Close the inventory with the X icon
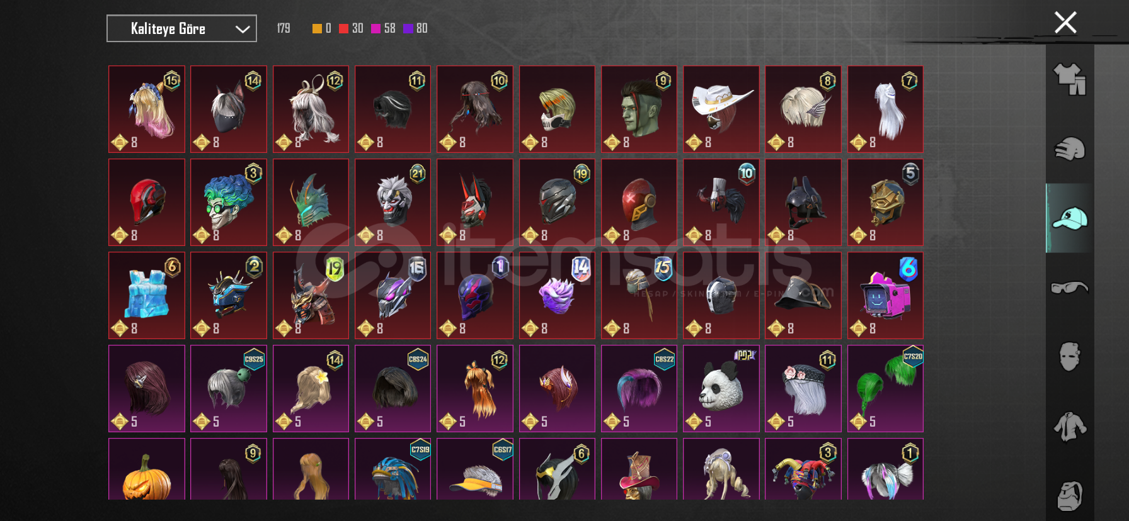Image resolution: width=1129 pixels, height=521 pixels. (x=1065, y=23)
